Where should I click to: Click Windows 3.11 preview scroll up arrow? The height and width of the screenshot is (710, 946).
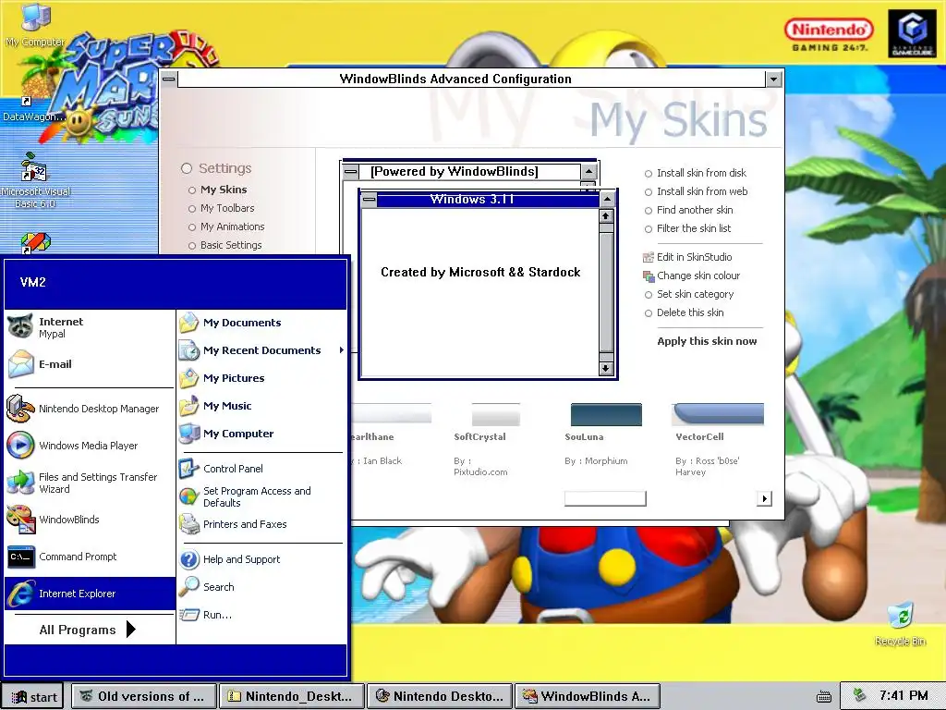pyautogui.click(x=606, y=215)
